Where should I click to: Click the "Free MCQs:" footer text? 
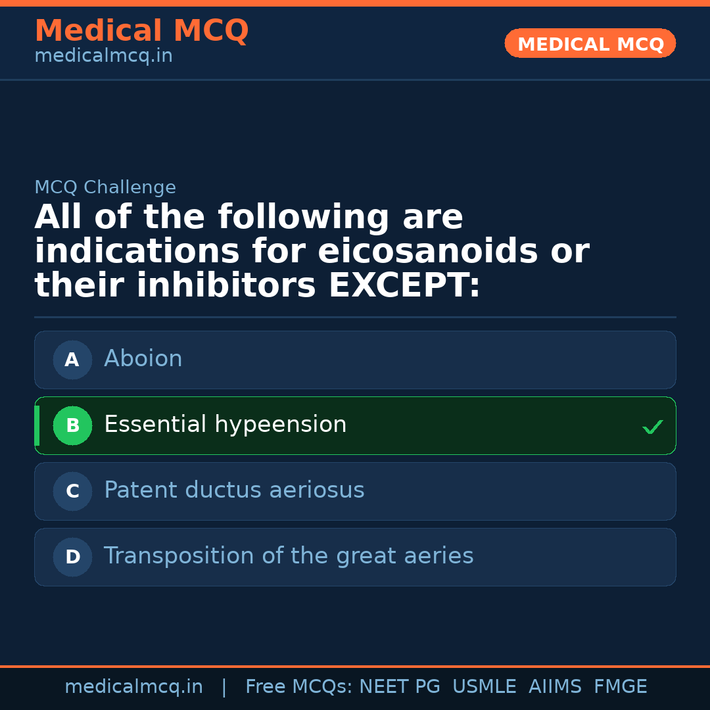pyautogui.click(x=299, y=687)
